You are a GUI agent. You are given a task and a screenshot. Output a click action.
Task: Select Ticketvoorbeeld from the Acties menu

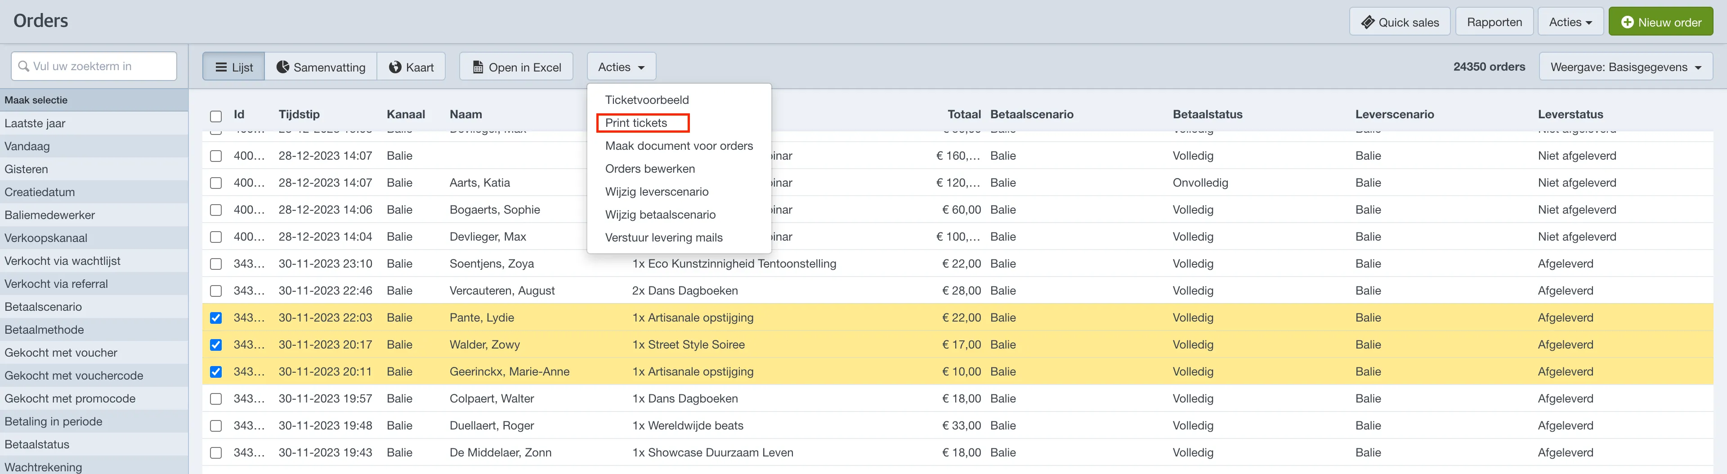pyautogui.click(x=647, y=100)
